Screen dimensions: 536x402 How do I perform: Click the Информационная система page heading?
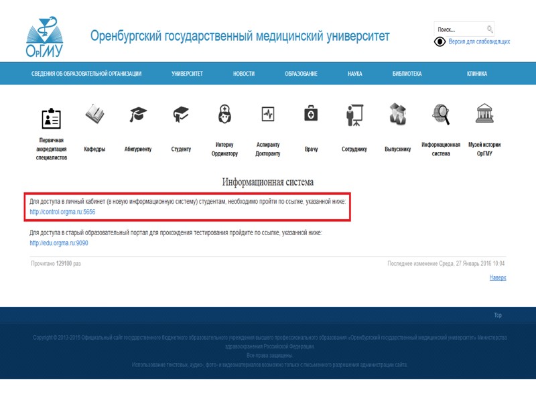(x=267, y=182)
